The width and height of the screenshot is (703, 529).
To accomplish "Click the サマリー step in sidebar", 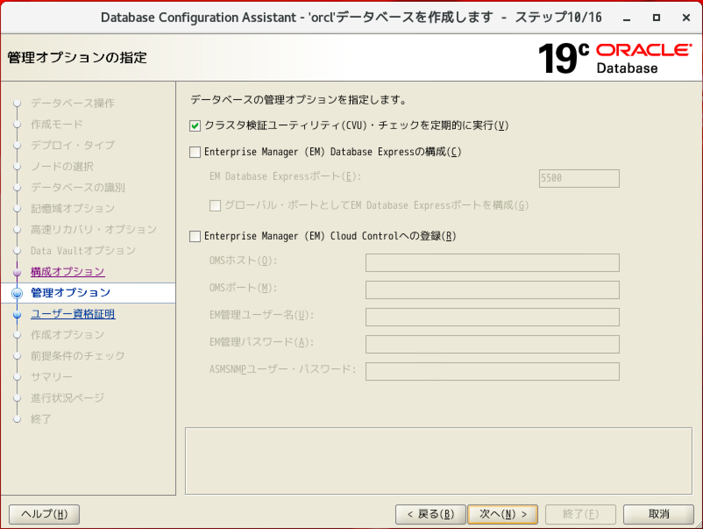I will 51,377.
